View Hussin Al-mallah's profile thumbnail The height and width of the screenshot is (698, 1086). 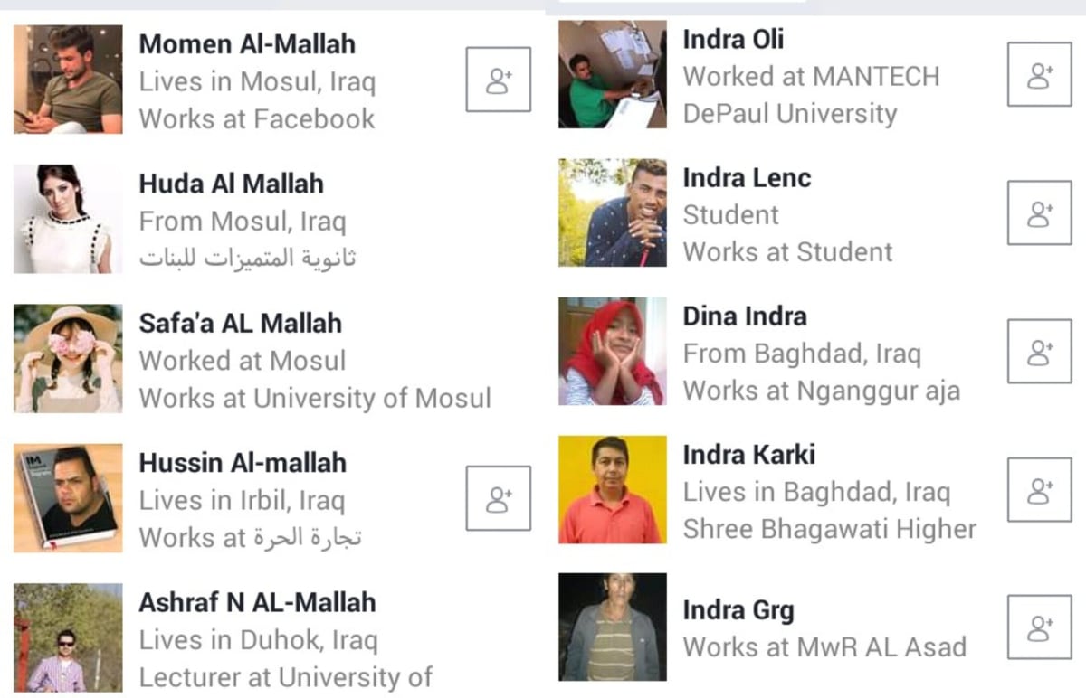click(68, 498)
